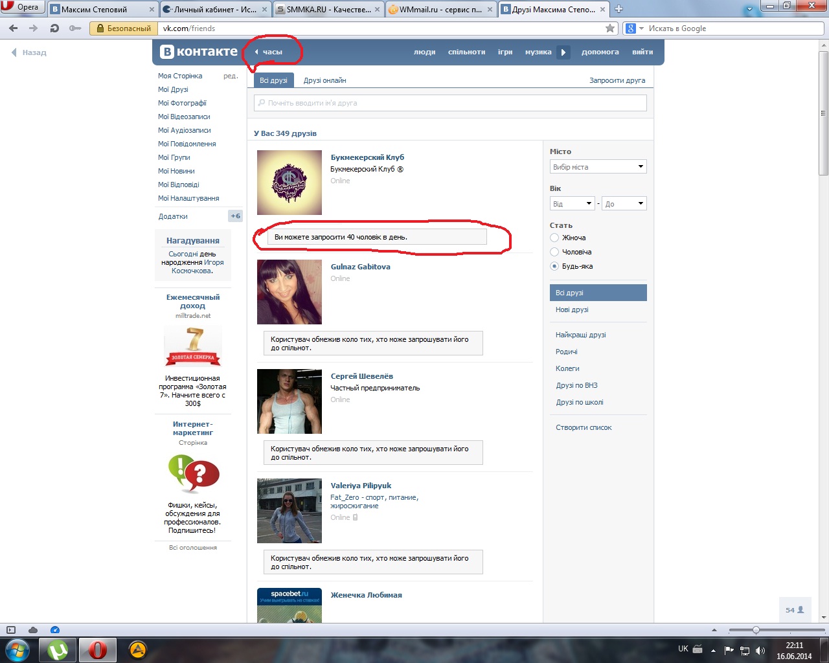Viewport: 829px width, 663px height.
Task: Click the browser forward arrow
Action: click(34, 28)
